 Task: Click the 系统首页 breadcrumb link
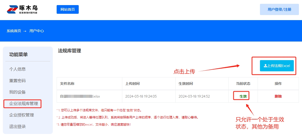[x=14, y=31]
